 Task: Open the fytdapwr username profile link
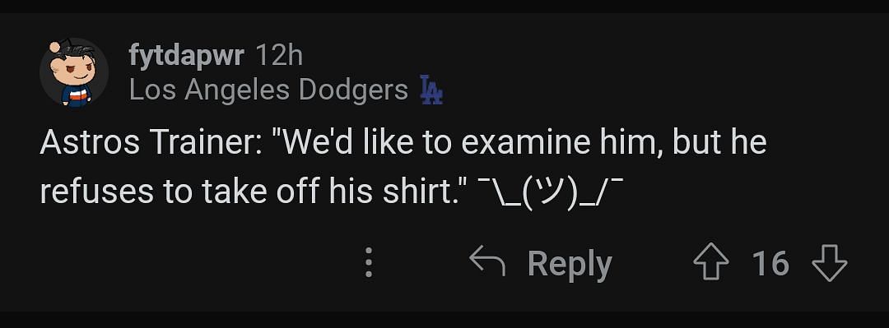point(187,58)
